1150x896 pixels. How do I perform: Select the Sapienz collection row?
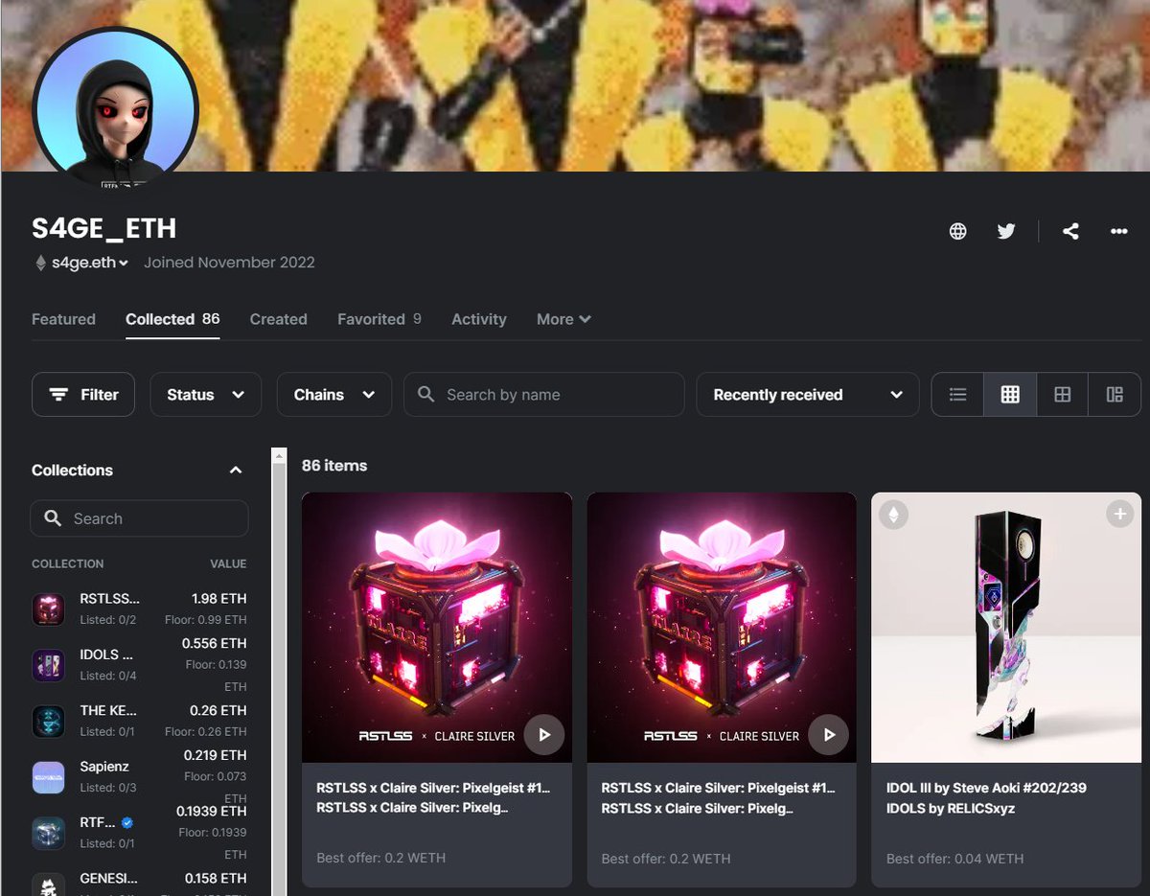point(139,777)
